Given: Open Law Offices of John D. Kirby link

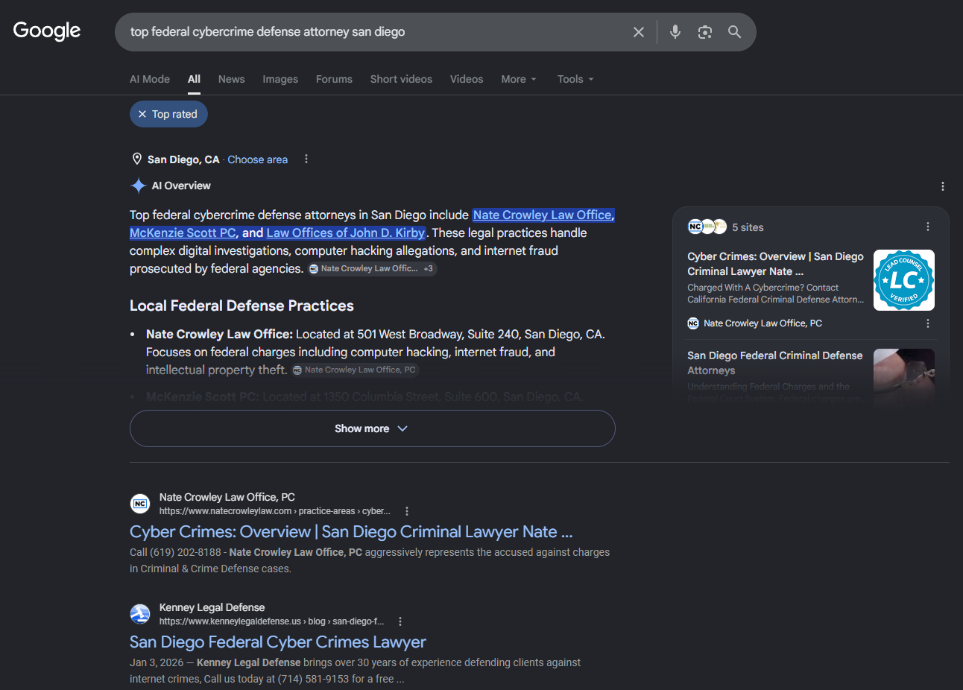Looking at the screenshot, I should [x=346, y=232].
